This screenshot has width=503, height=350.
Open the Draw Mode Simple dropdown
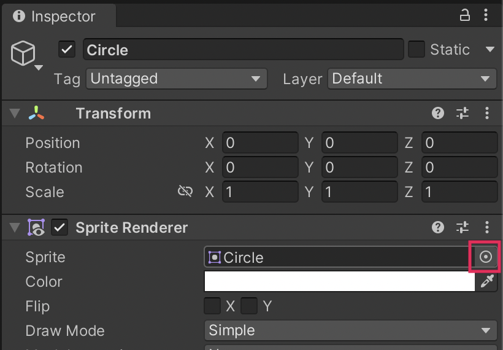coord(350,330)
